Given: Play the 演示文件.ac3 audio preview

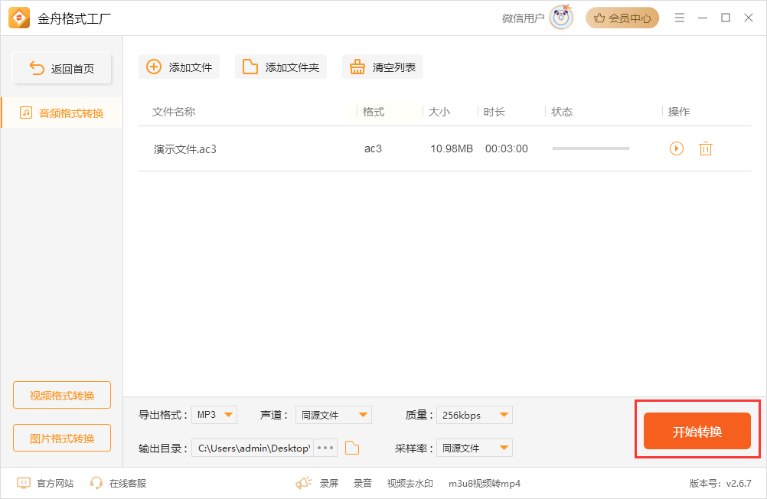Looking at the screenshot, I should pos(676,148).
